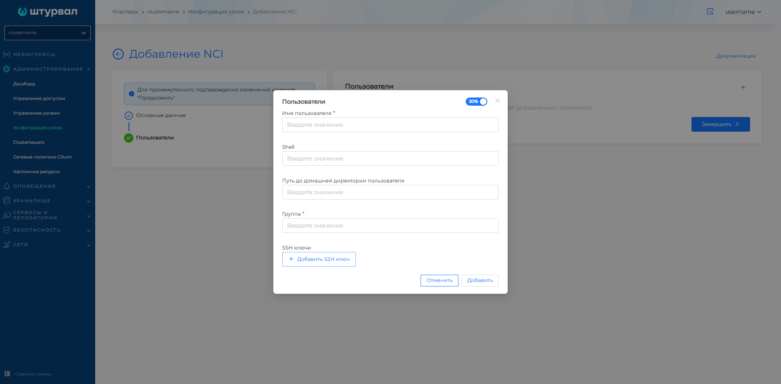Open the Неймспейсы section icon in sidebar

6,54
